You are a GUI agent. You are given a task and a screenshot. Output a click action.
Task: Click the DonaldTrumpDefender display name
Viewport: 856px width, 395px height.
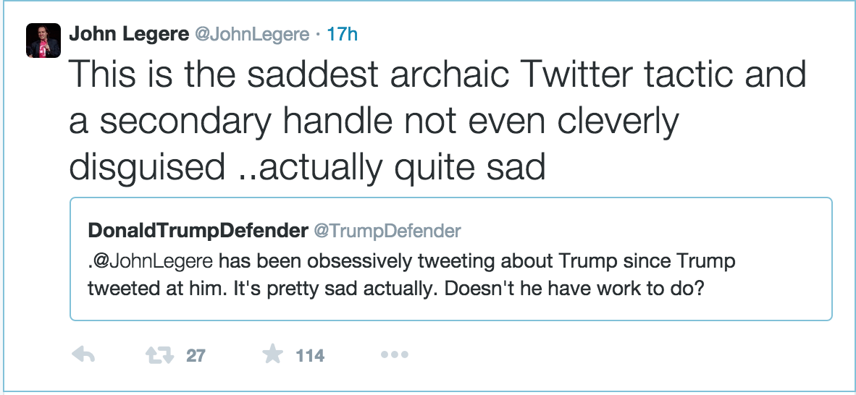pyautogui.click(x=197, y=231)
